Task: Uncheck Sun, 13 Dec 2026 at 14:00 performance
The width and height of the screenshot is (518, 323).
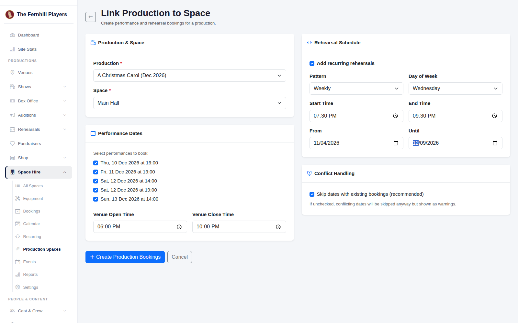Action: click(x=96, y=199)
